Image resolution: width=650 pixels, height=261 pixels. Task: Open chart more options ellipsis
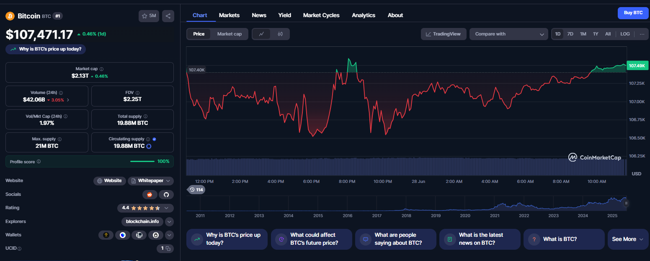coord(642,34)
